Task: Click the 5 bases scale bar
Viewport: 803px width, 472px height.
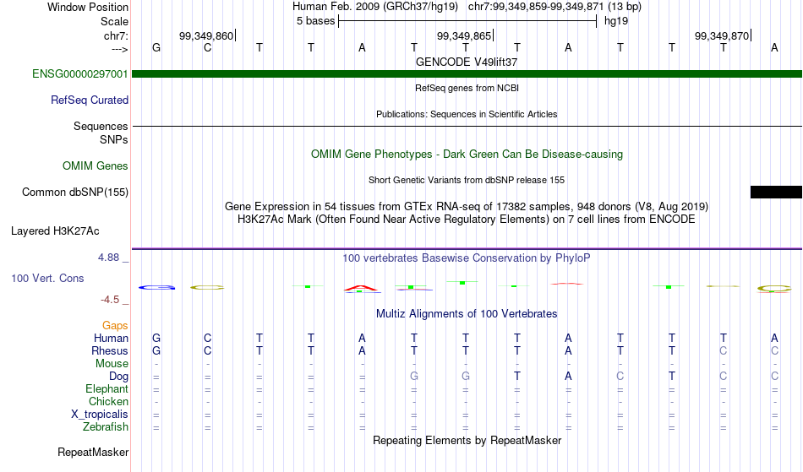Action: coord(467,21)
